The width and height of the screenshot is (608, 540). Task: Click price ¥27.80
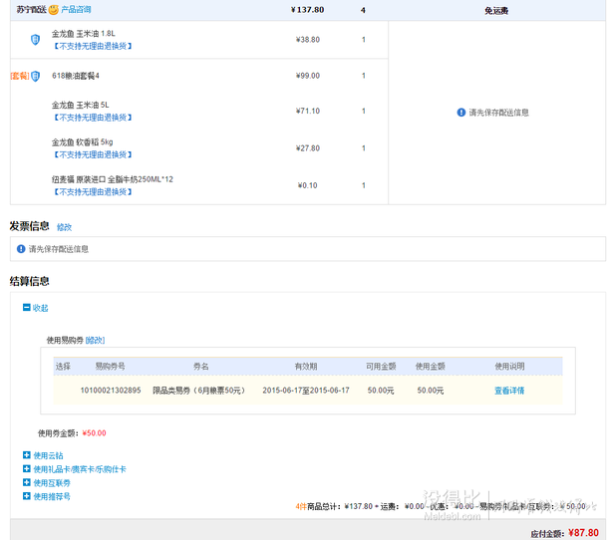tap(308, 148)
